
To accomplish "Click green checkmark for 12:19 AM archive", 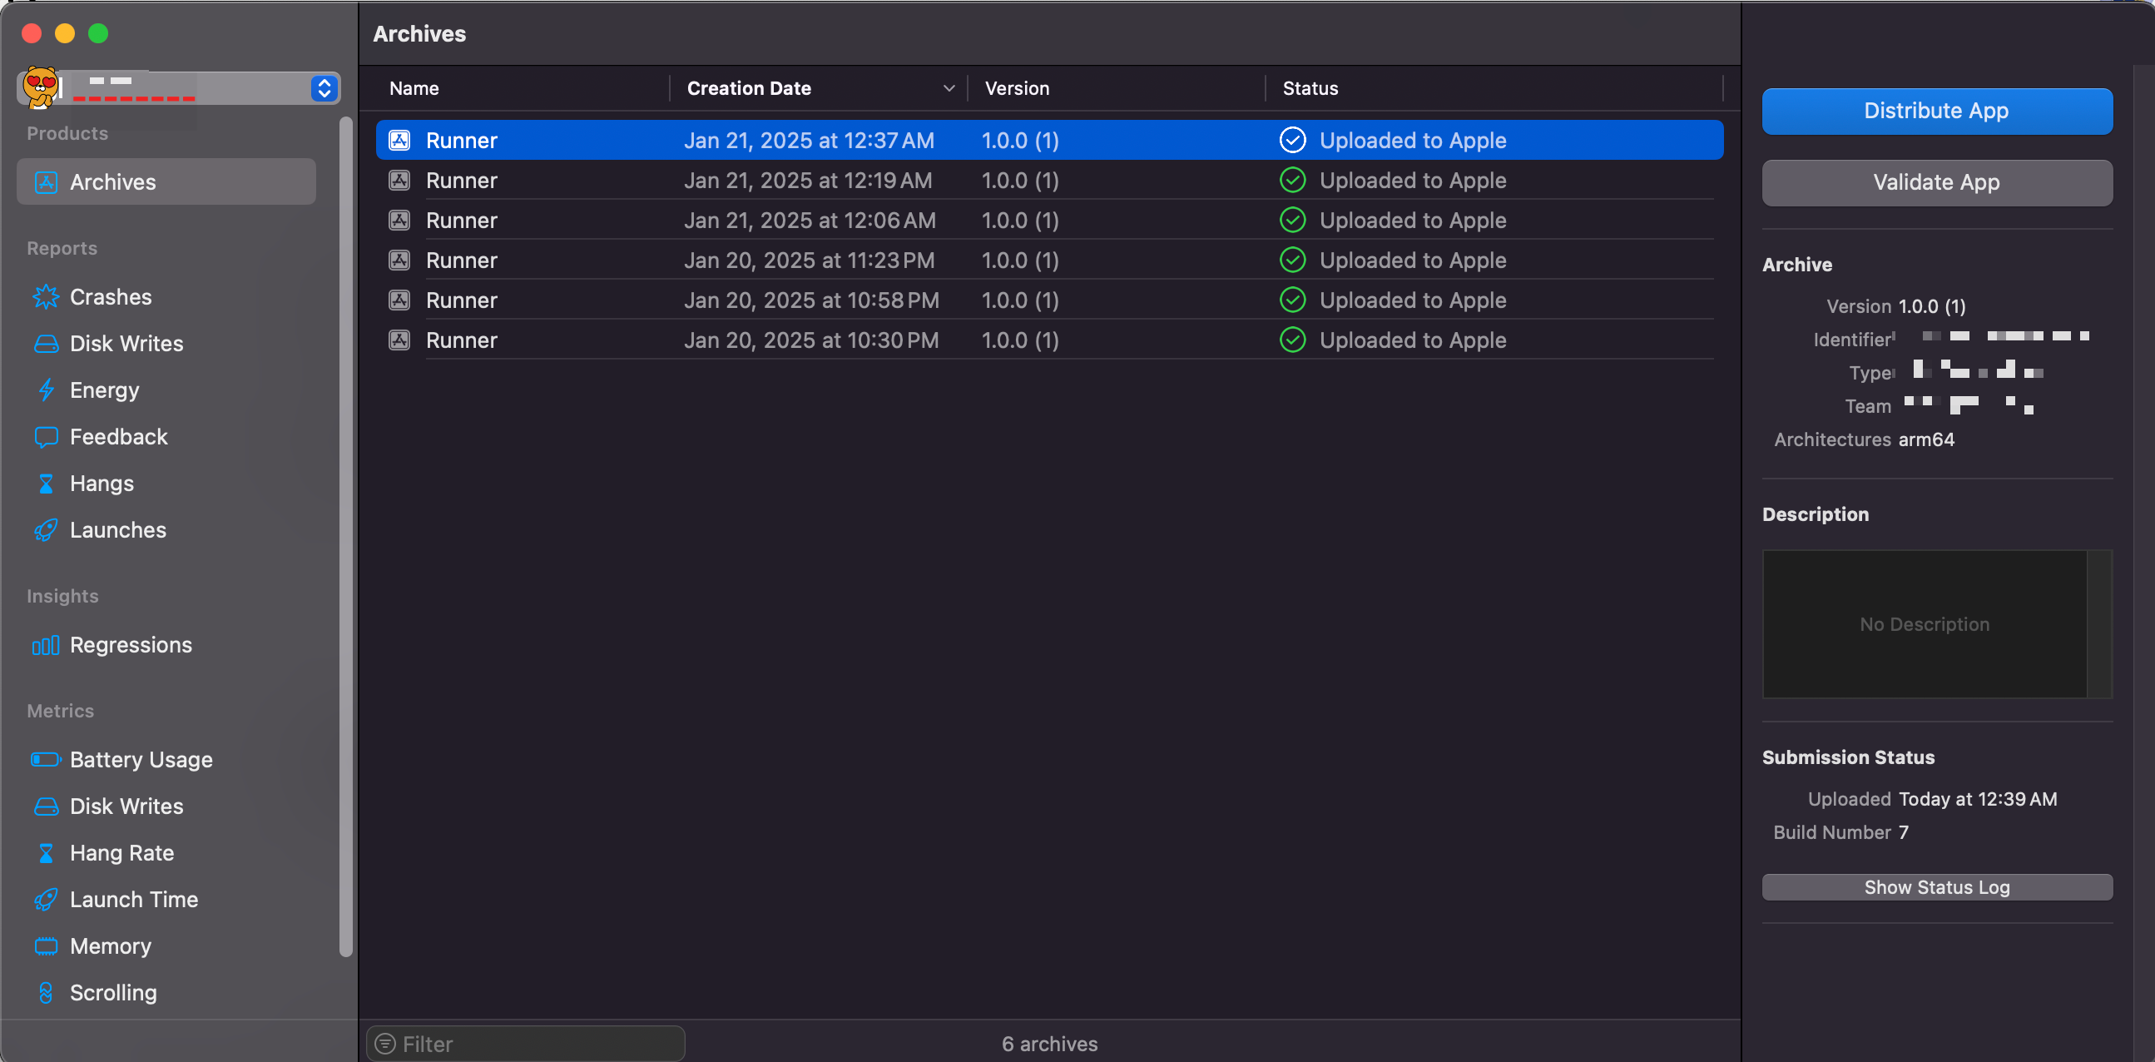I will coord(1292,180).
